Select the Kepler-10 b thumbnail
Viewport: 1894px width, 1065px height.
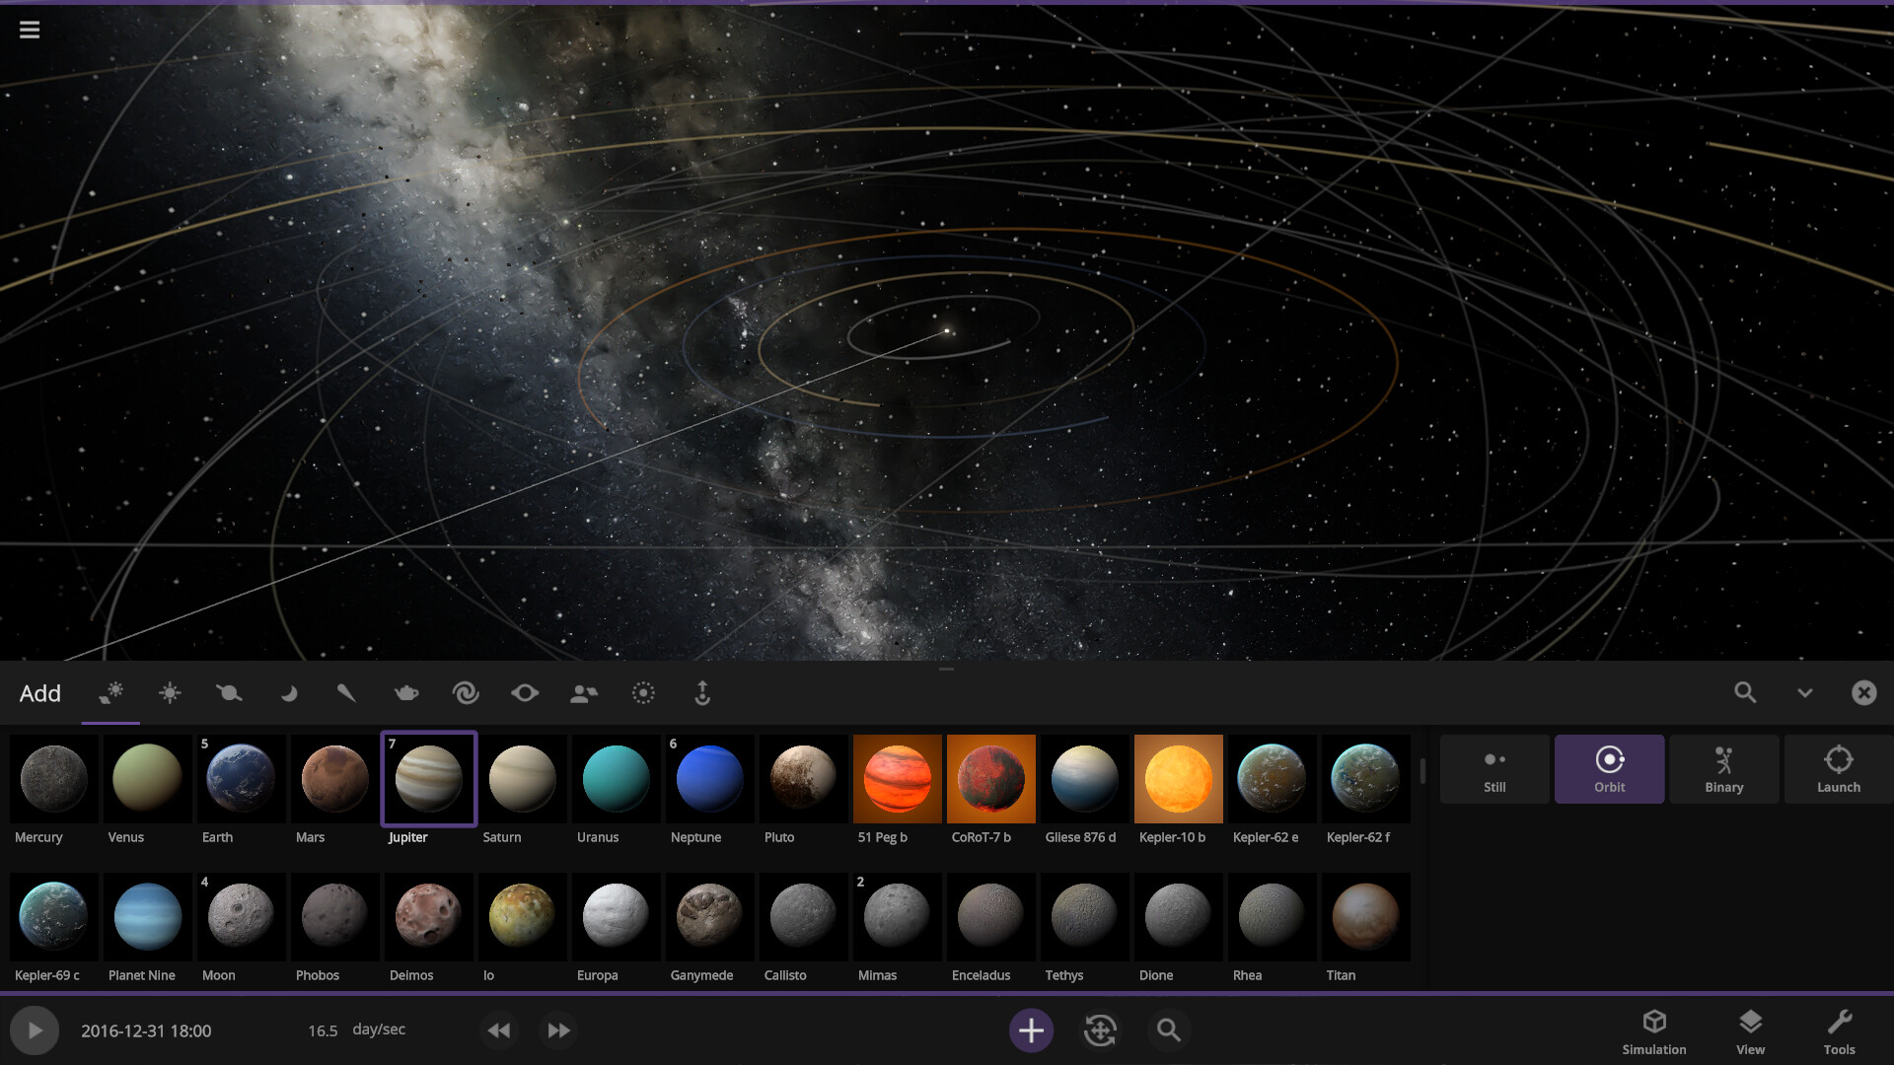tap(1178, 779)
